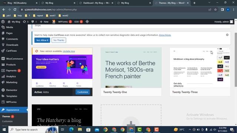Open work2 bookmark folder
Screen dimensions: 237x133
click(x=63, y=16)
